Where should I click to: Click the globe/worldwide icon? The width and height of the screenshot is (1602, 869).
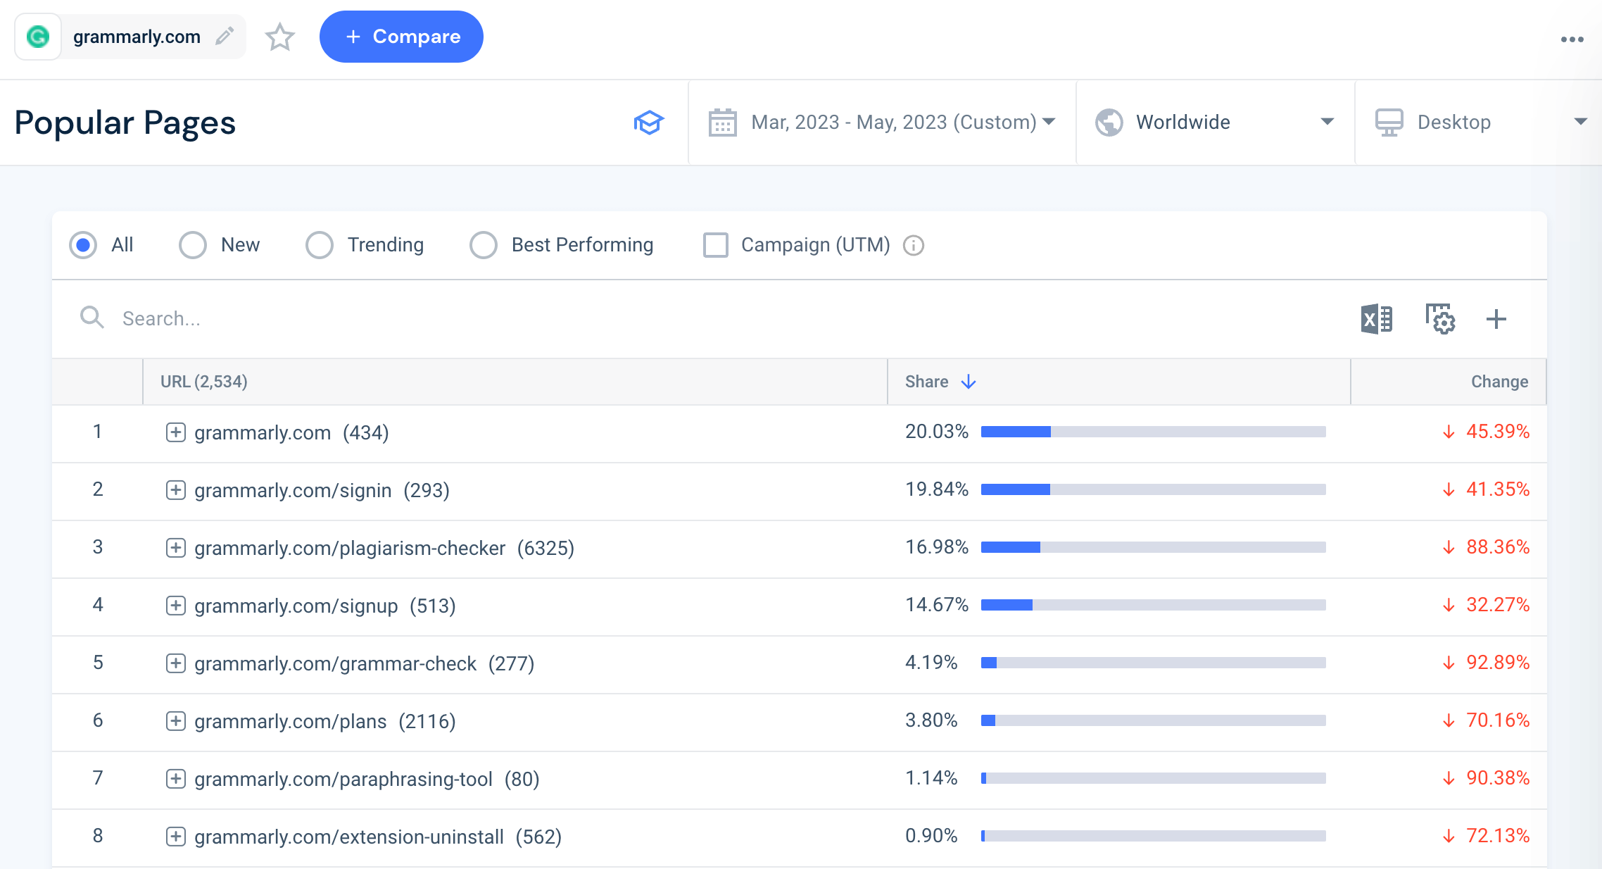point(1109,122)
